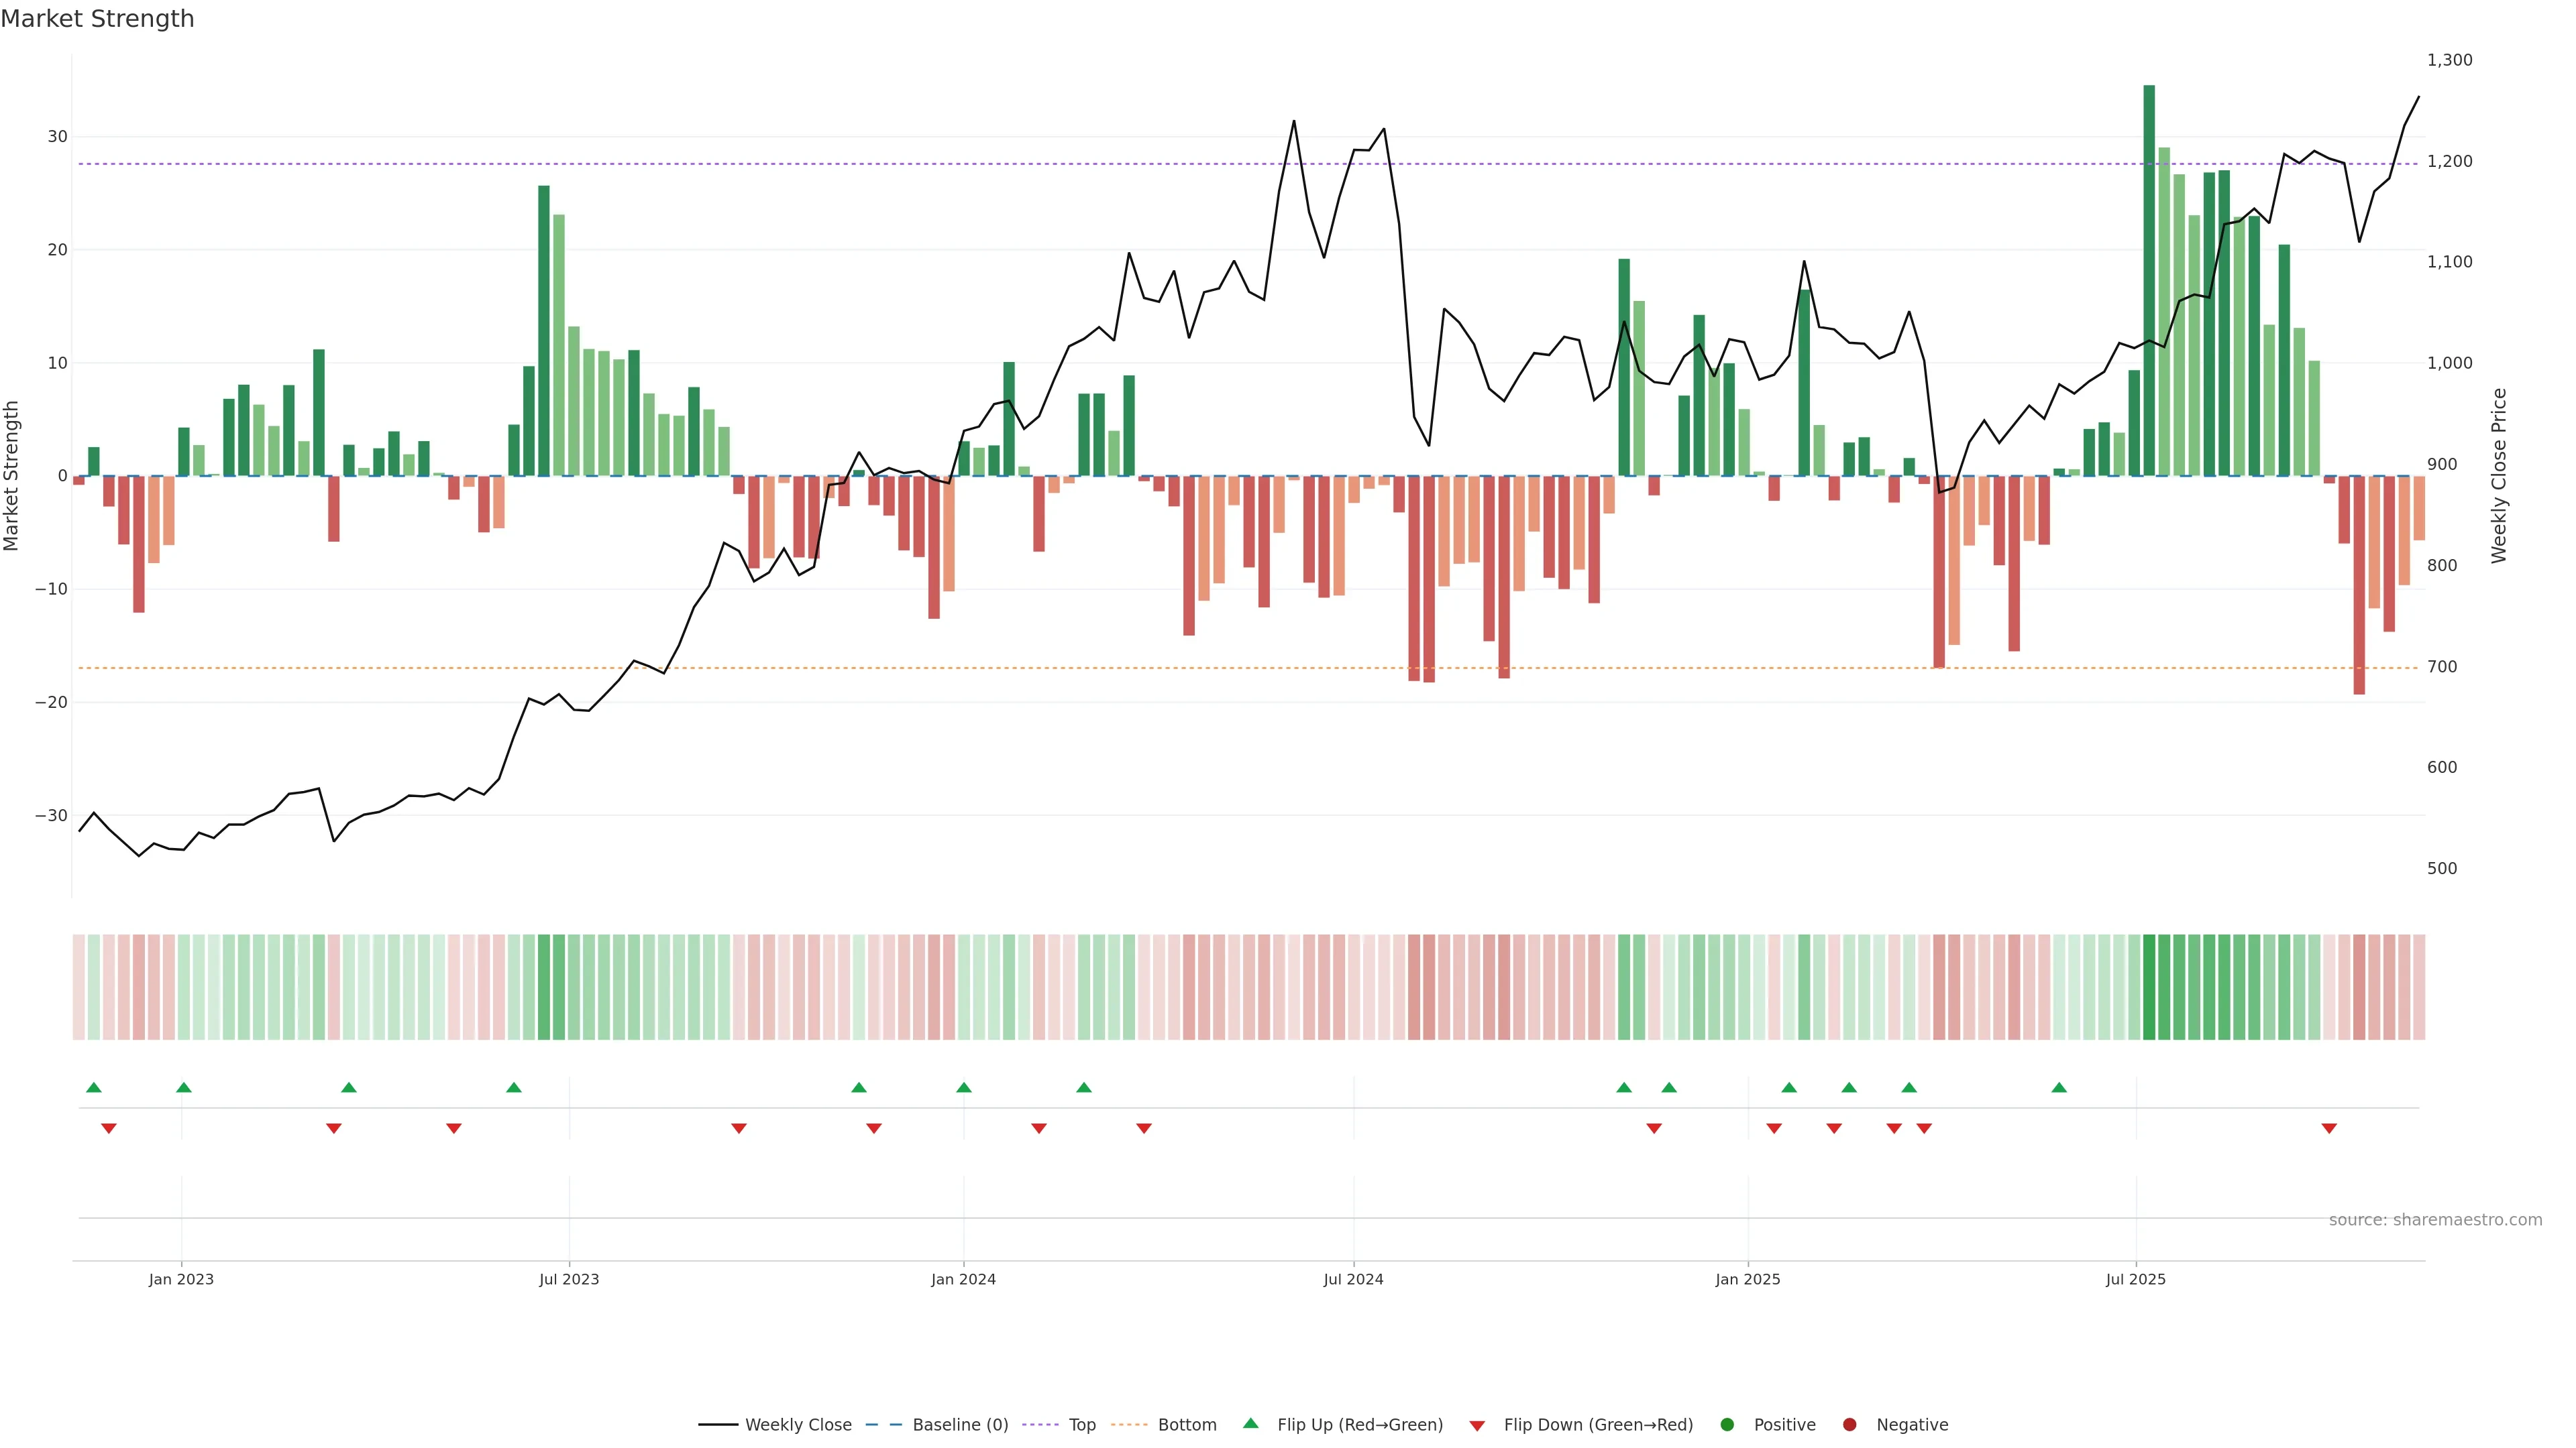Click the 1,300 price axis label
2576x1448 pixels.
(2449, 61)
